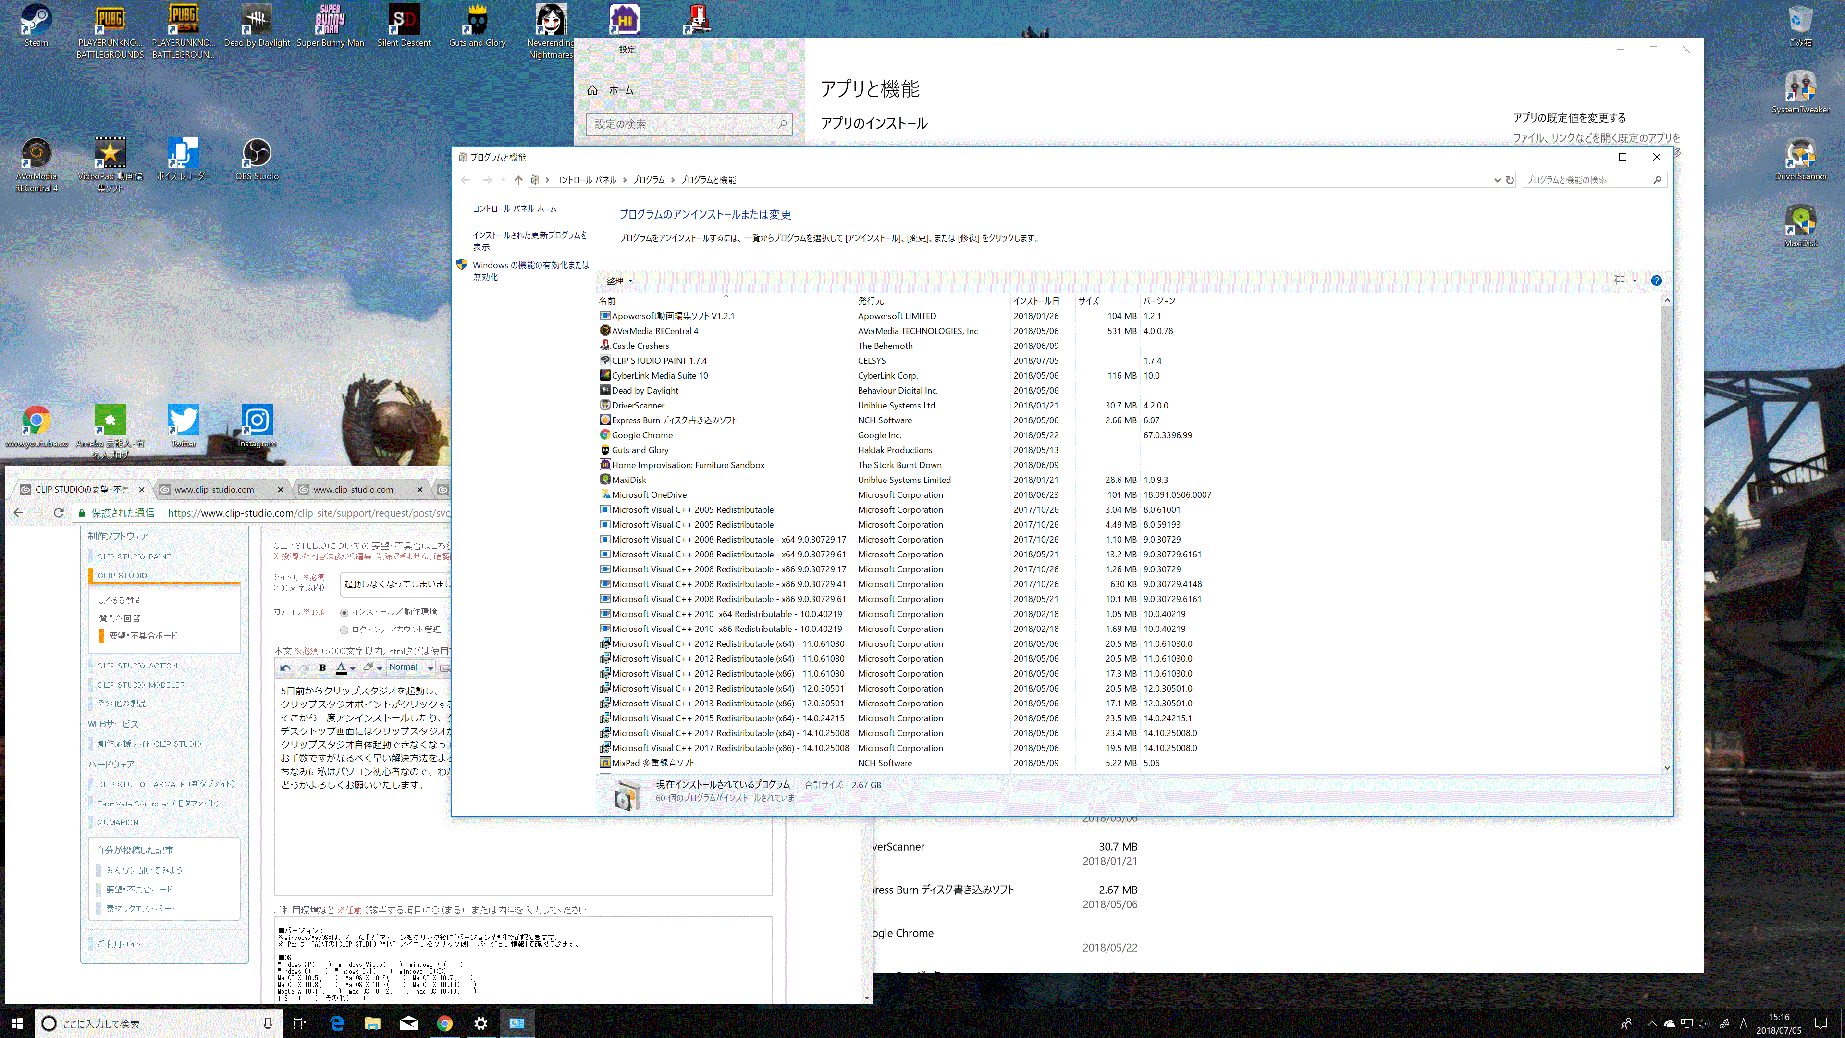Show hidden system tray icons
The height and width of the screenshot is (1038, 1845).
[x=1652, y=1023]
